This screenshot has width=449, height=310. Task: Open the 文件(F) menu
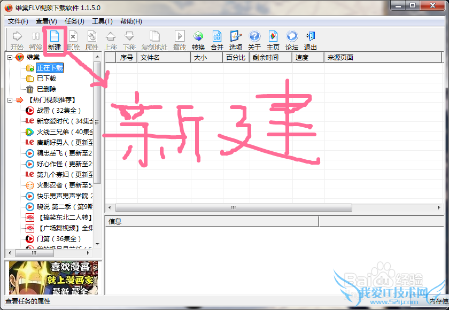(x=18, y=21)
